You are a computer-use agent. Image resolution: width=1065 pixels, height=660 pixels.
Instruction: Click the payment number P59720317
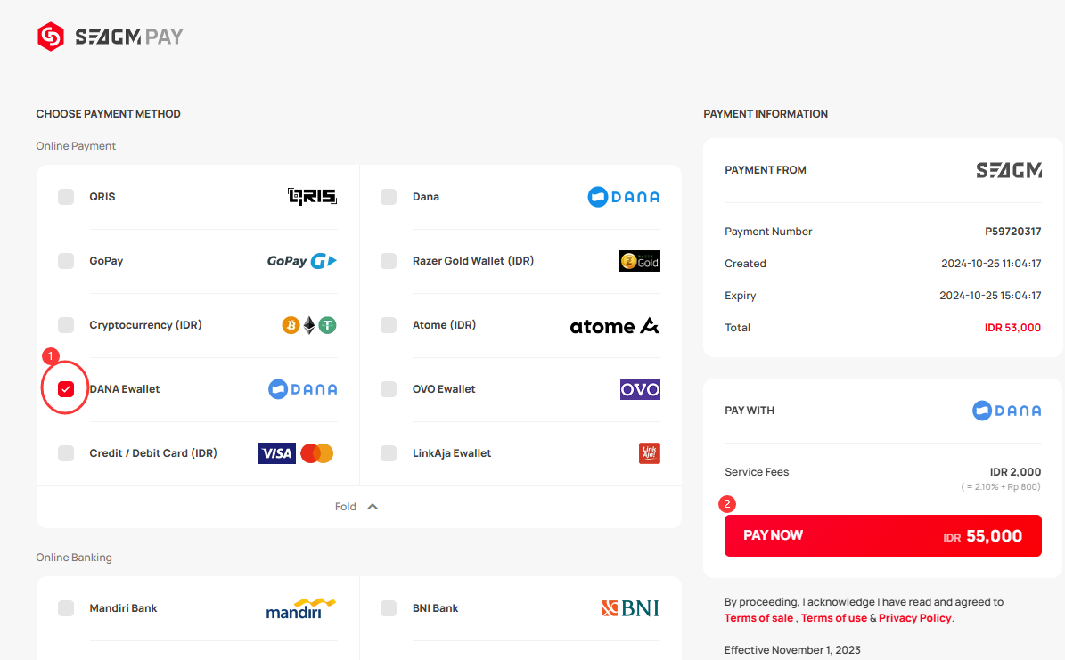[x=1012, y=232]
